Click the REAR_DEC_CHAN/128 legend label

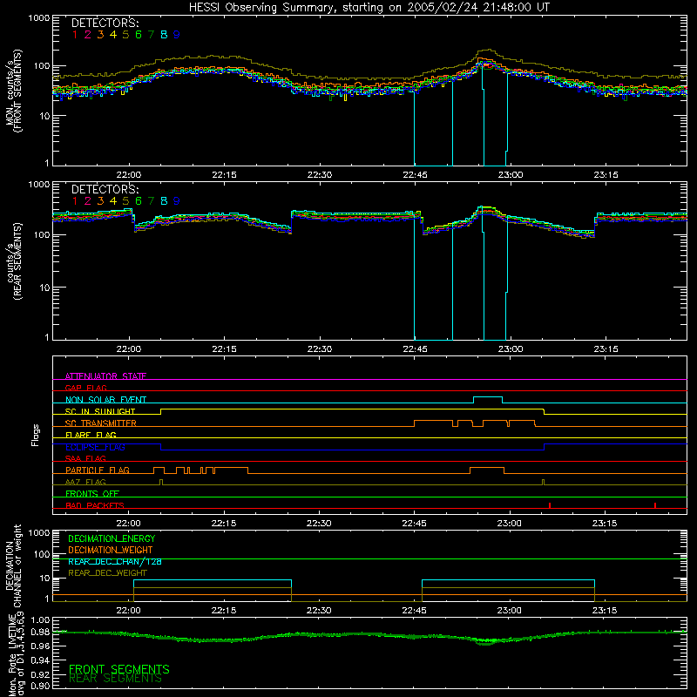(x=115, y=562)
